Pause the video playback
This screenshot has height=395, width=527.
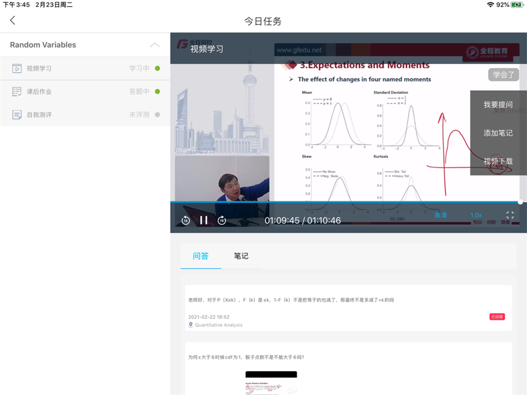pyautogui.click(x=204, y=220)
